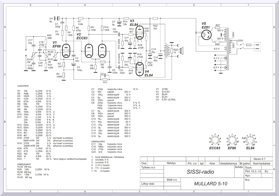Click the output transformer symbol near C15
The height and width of the screenshot is (196, 279).
(x=165, y=51)
